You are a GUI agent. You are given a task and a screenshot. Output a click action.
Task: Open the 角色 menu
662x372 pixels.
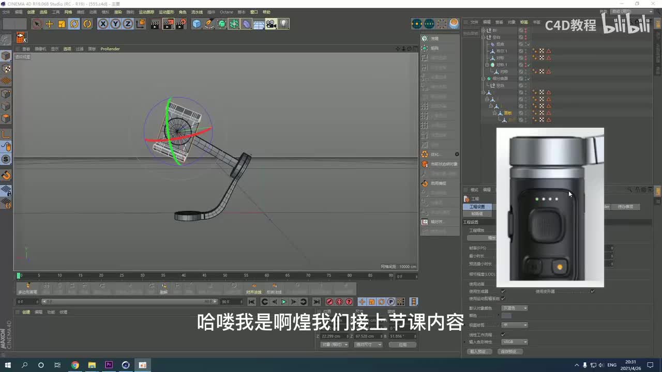183,12
